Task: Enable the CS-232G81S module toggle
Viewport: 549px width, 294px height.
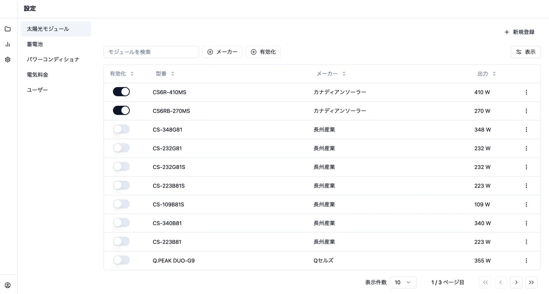Action: coord(121,166)
